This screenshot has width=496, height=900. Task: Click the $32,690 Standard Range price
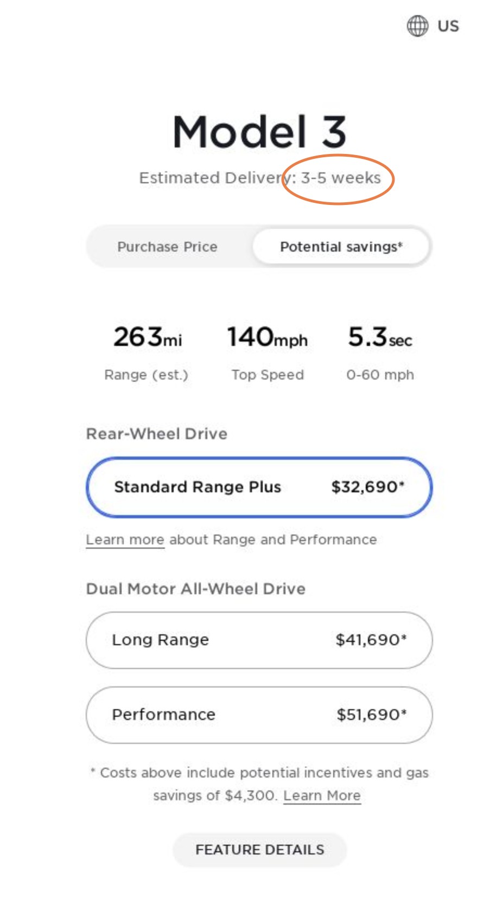point(368,487)
